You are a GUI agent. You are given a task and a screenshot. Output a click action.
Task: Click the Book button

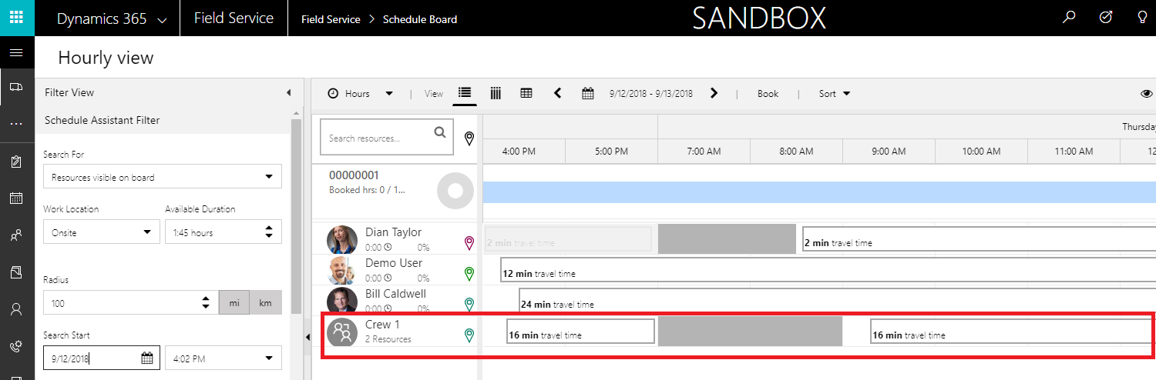(768, 94)
